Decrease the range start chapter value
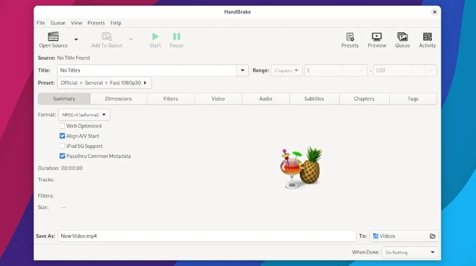Viewport: 476px width, 266px height. [349, 70]
